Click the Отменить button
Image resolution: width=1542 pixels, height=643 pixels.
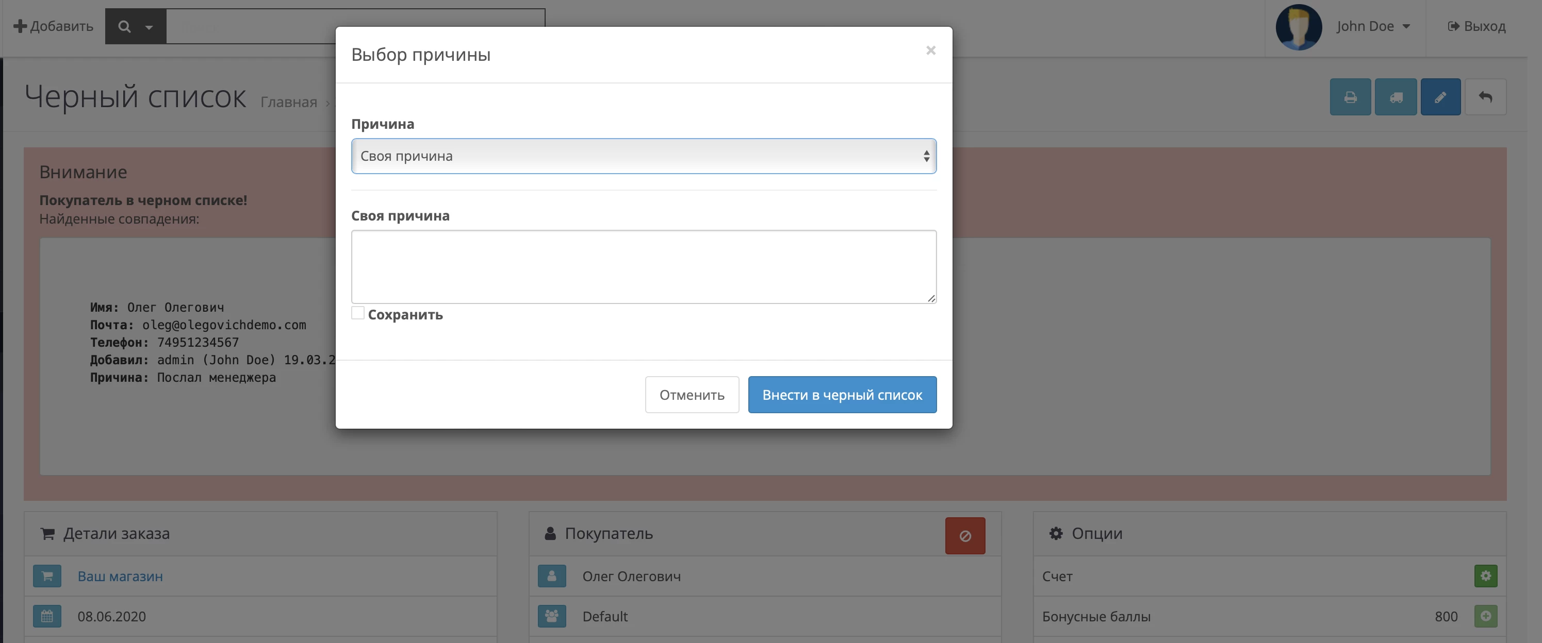point(692,395)
